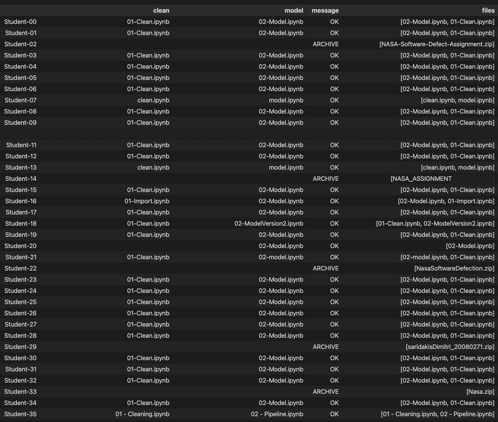This screenshot has width=498, height=422.
Task: Select model.ipynb cell in Student-13 row
Action: (x=286, y=167)
